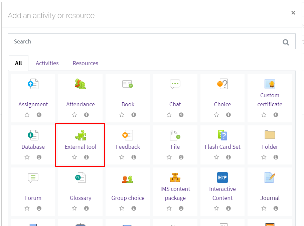Select the Attendance link
This screenshot has height=226, width=304.
tap(81, 104)
